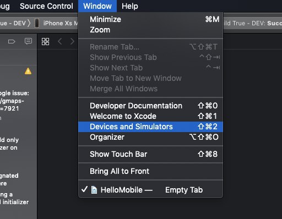Open the DEV scheme selector
The height and width of the screenshot is (219, 282).
click(x=13, y=23)
